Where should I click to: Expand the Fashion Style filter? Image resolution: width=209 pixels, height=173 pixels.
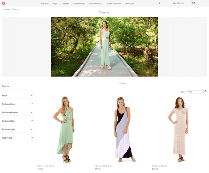tap(18, 129)
